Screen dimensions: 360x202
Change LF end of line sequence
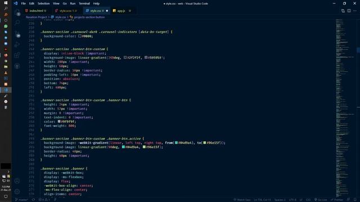pos(301,200)
